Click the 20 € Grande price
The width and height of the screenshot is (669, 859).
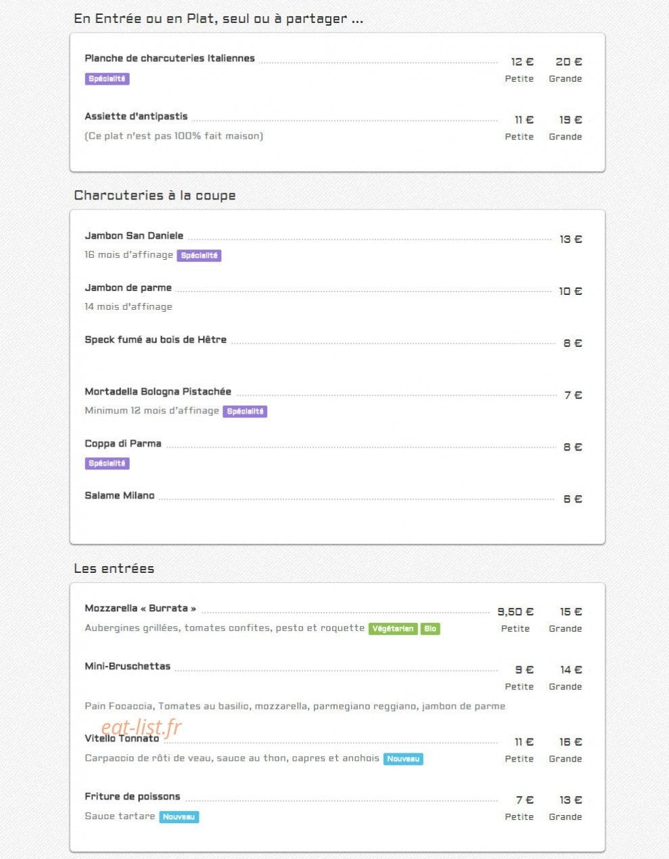pos(568,62)
